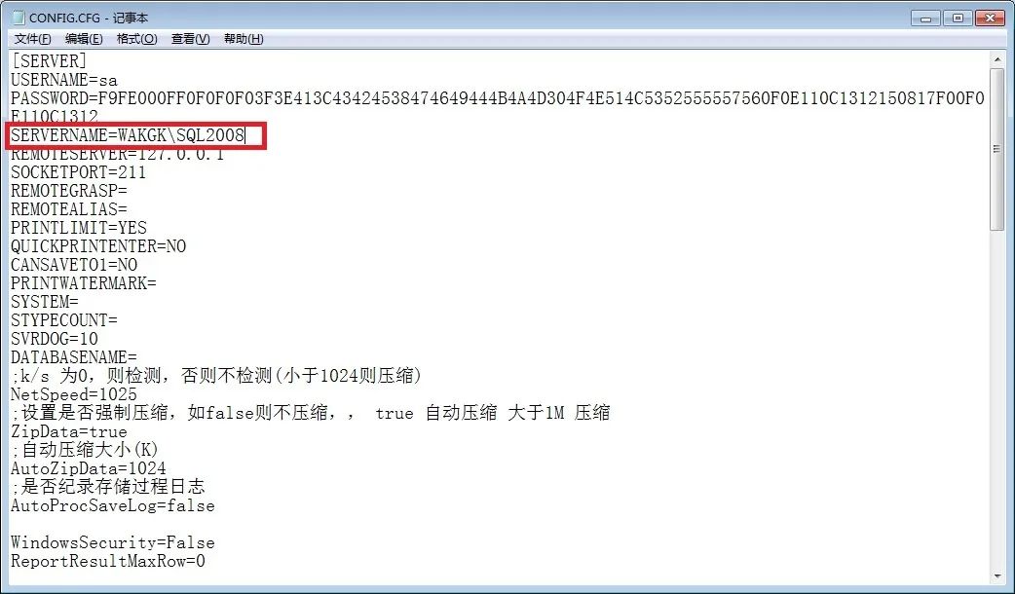
Task: Open the 查看(V) menu
Action: tap(190, 39)
